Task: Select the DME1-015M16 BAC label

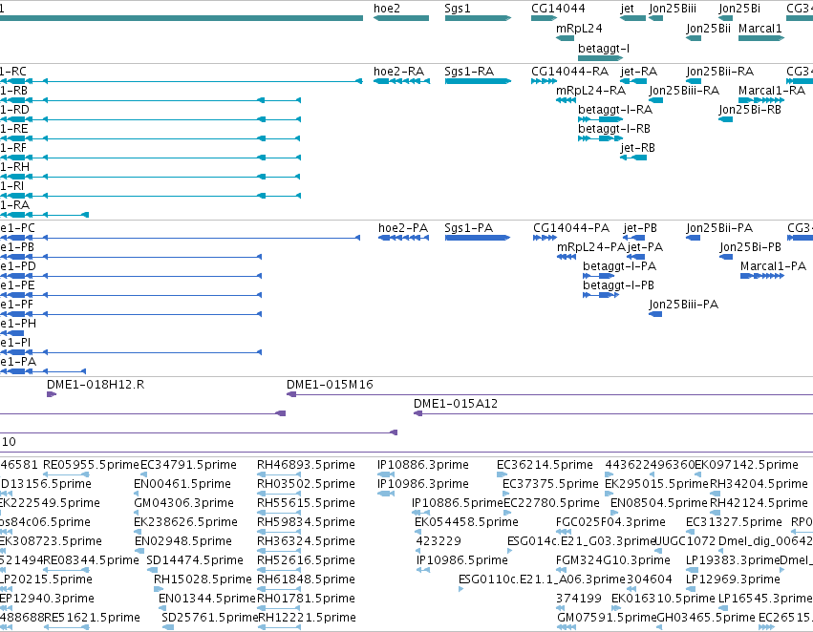Action: point(330,385)
